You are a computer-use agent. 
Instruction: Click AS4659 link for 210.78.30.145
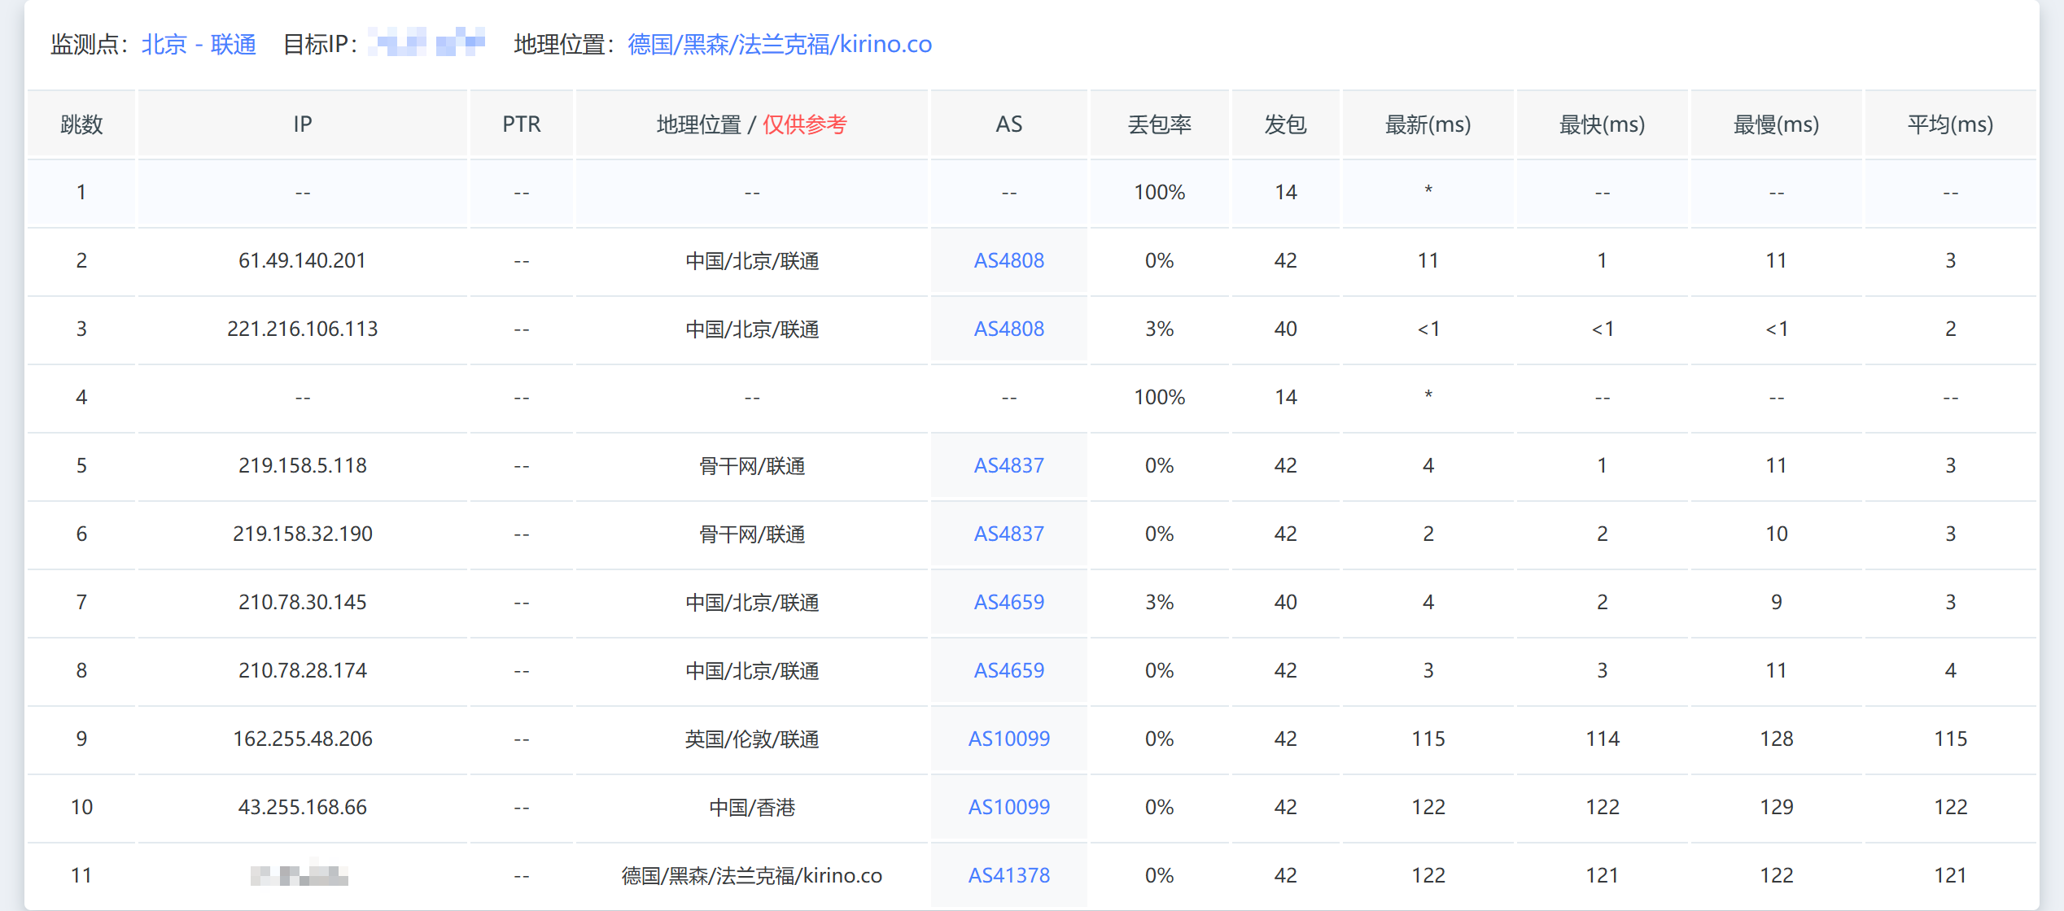pyautogui.click(x=1008, y=602)
